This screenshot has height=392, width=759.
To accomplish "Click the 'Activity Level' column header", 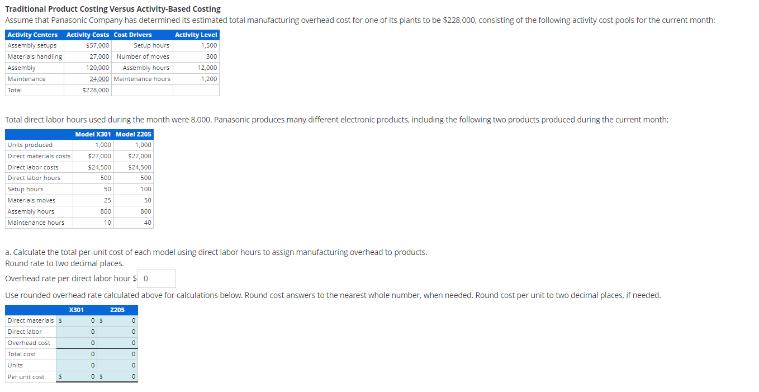I will 196,35.
